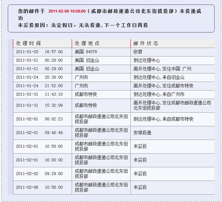
Task: Click '美国 旧金山' in the 00:29:00 row
Action: (x=87, y=69)
